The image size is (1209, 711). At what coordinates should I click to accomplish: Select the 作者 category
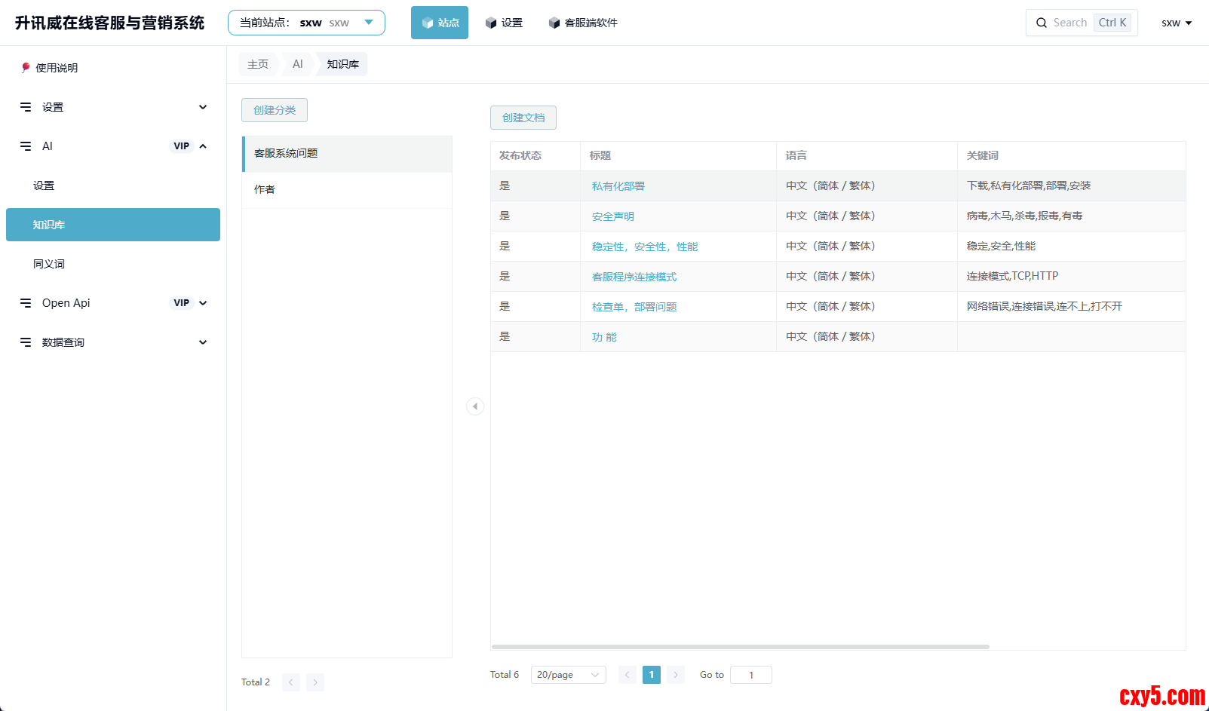tap(265, 189)
